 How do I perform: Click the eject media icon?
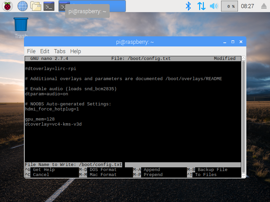(264, 6)
